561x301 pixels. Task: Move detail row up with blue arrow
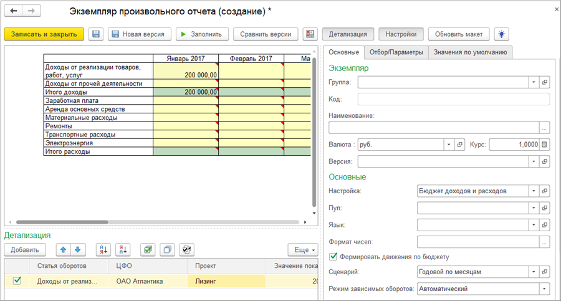coord(63,250)
